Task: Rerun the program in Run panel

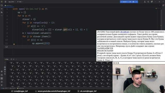Action: click(x=11, y=59)
